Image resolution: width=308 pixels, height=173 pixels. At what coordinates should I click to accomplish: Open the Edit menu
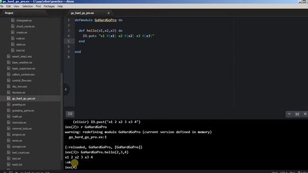pos(9,6)
